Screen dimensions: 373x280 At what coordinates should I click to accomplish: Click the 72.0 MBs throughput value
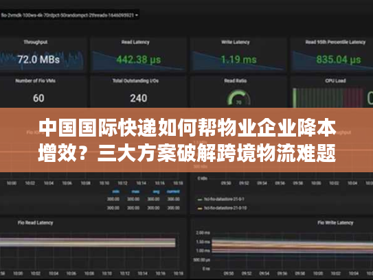[x=38, y=60]
